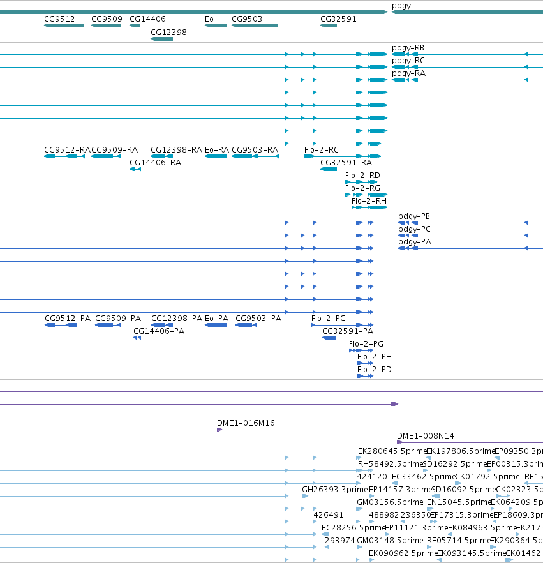543x563 pixels.
Task: Click the EK090962.5prime EST
Action: pos(371,560)
